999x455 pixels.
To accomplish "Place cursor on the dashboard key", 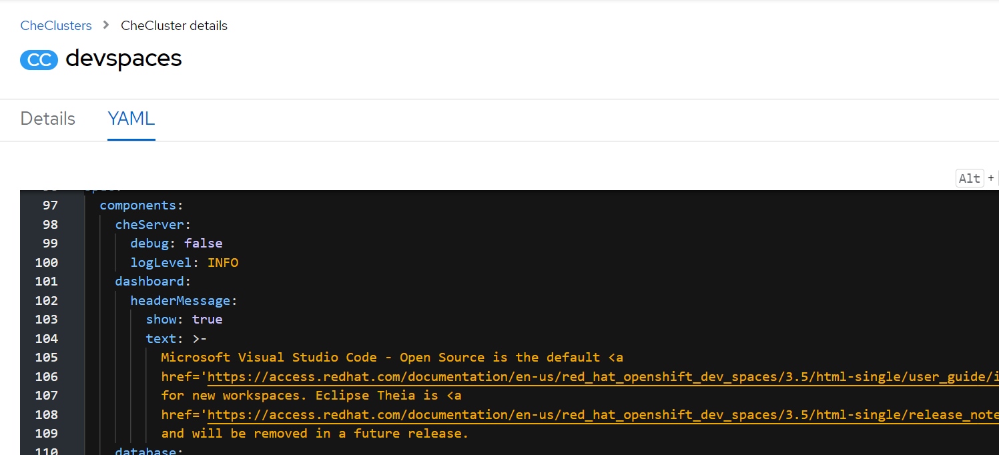I will pyautogui.click(x=149, y=281).
